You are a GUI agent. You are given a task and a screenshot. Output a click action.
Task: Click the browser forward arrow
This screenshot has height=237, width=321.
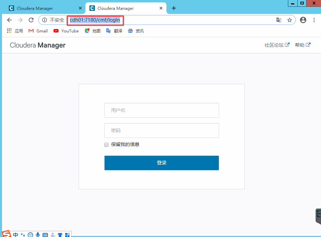click(20, 20)
